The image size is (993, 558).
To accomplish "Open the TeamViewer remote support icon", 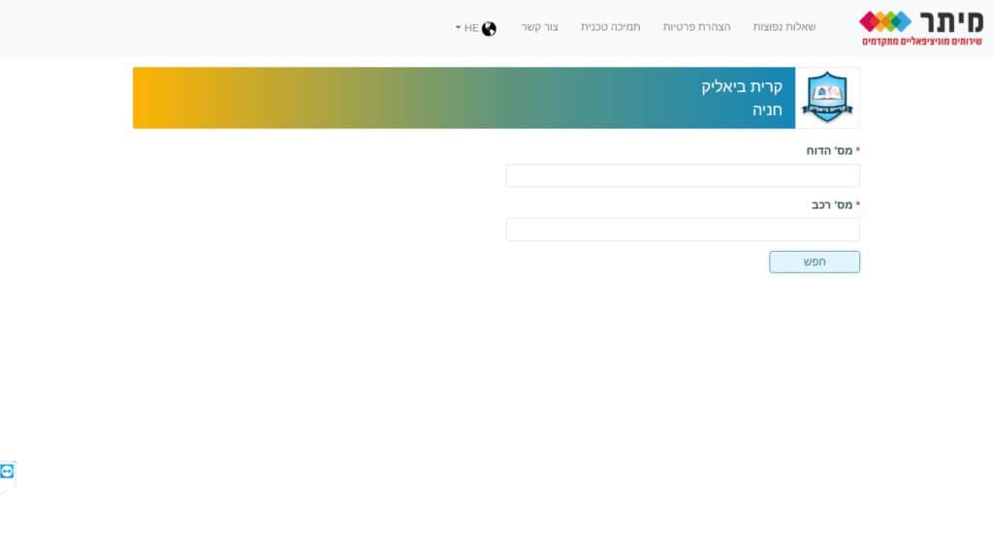I will point(8,471).
